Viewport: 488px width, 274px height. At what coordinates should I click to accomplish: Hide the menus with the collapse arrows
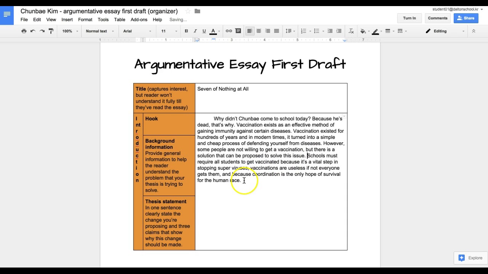pos(474,31)
